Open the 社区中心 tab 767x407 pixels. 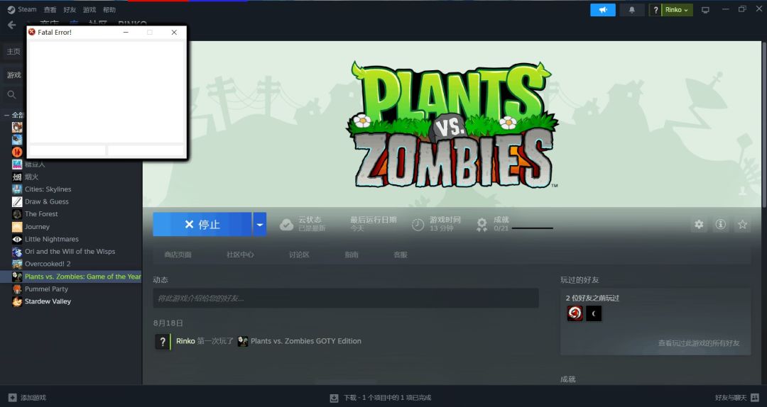pos(240,255)
